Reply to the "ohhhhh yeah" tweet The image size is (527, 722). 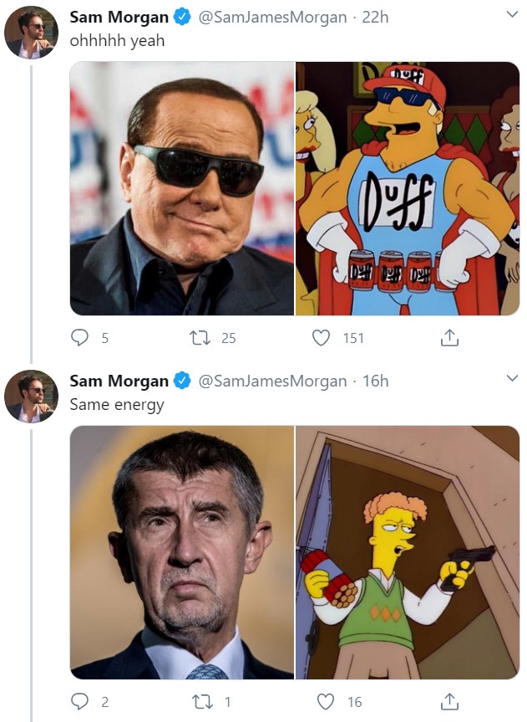(x=80, y=338)
